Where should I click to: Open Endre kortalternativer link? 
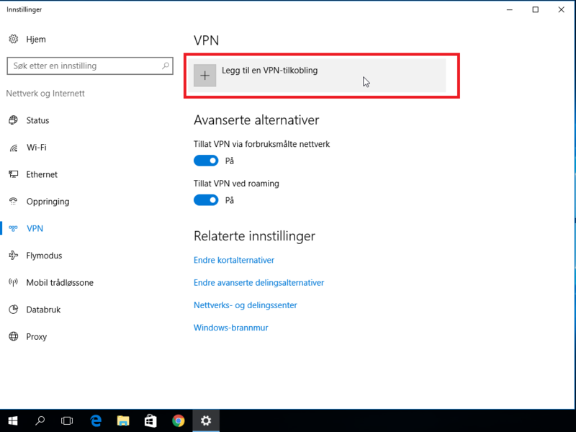(234, 260)
